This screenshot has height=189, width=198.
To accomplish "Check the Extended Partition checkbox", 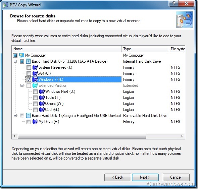I will (29, 85).
